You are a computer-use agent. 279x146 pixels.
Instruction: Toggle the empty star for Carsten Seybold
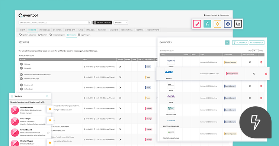(48, 133)
